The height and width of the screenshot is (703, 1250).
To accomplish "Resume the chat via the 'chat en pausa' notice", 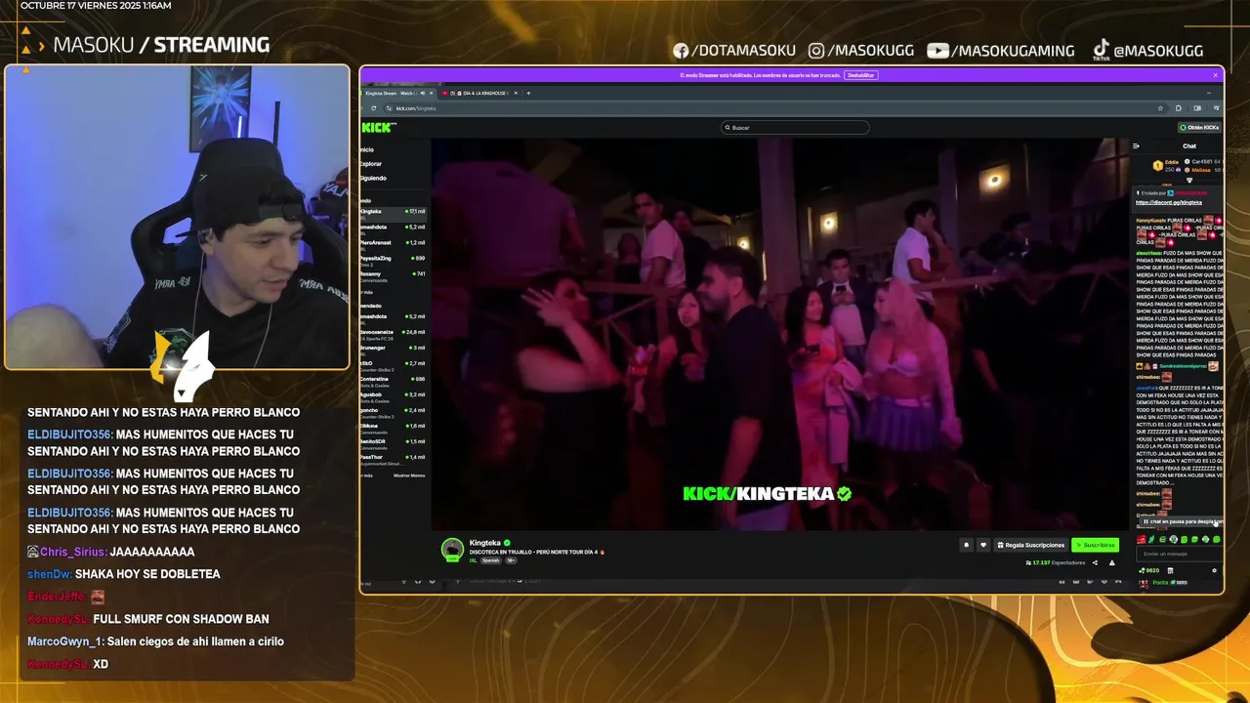I will tap(1182, 521).
